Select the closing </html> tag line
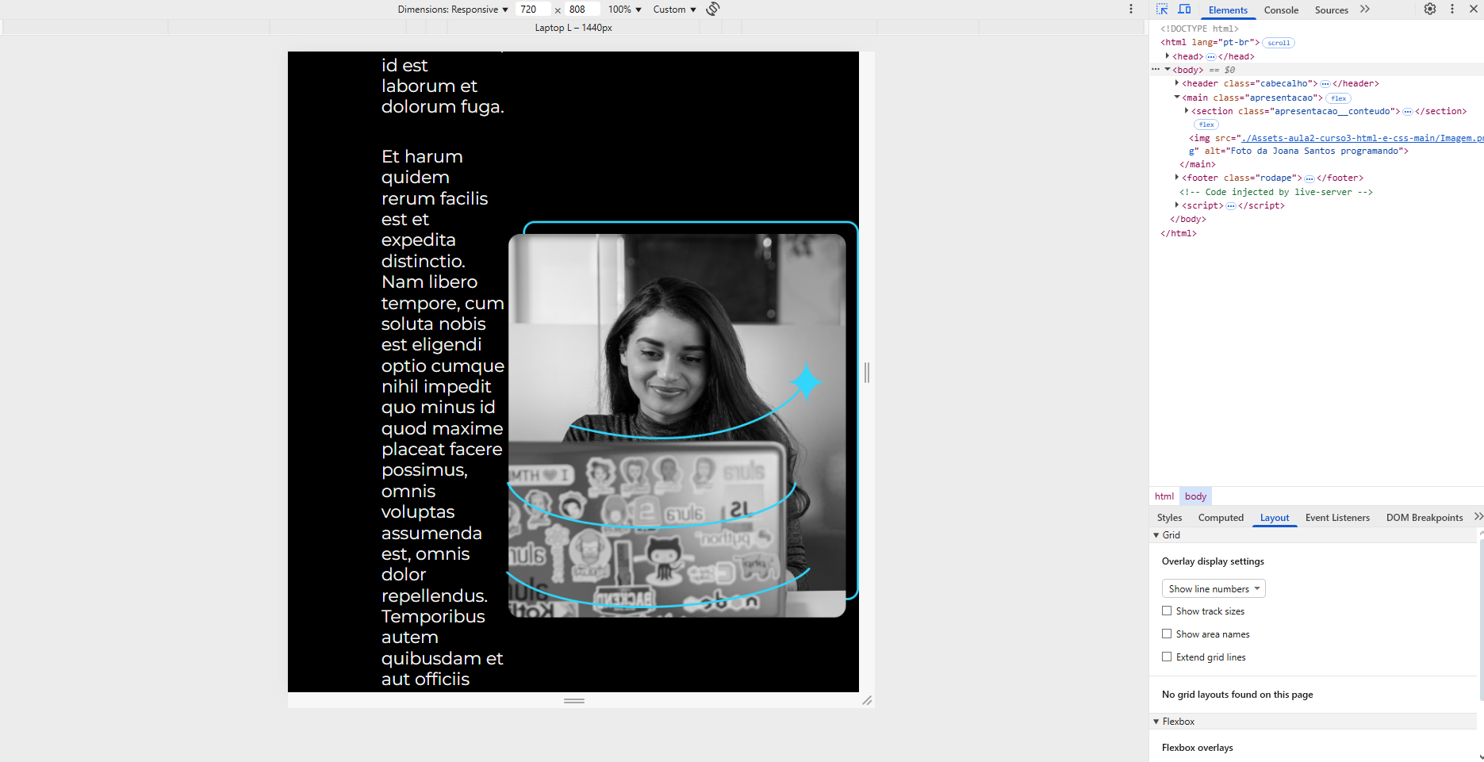Image resolution: width=1484 pixels, height=762 pixels. pyautogui.click(x=1179, y=233)
